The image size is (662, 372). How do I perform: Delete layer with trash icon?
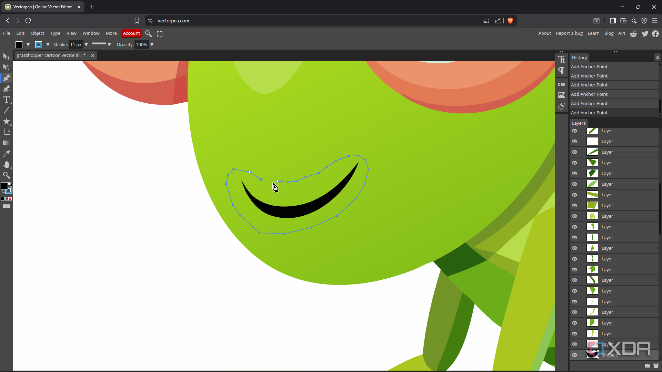tap(656, 366)
